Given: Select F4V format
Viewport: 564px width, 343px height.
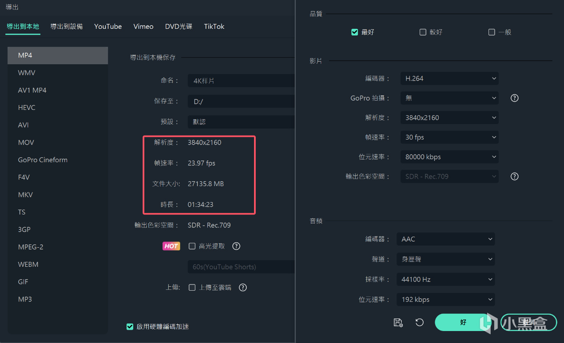Looking at the screenshot, I should [58, 177].
